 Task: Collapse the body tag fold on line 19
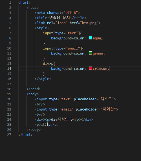click(x=15, y=94)
